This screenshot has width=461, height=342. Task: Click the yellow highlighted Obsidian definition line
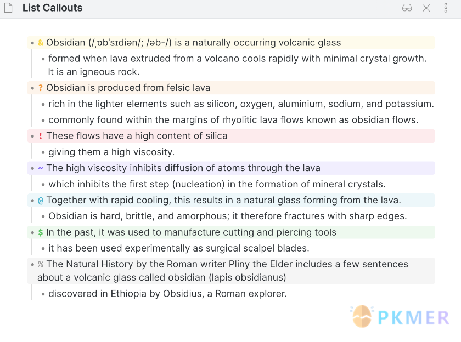tap(193, 43)
